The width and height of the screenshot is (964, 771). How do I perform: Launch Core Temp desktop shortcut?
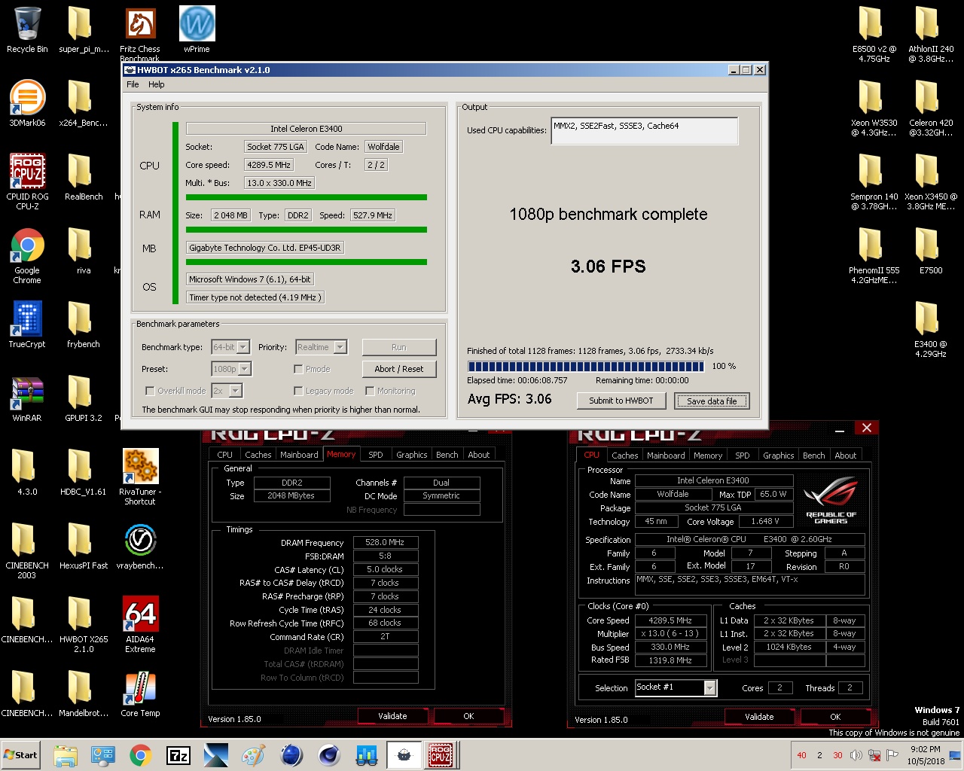(x=140, y=693)
